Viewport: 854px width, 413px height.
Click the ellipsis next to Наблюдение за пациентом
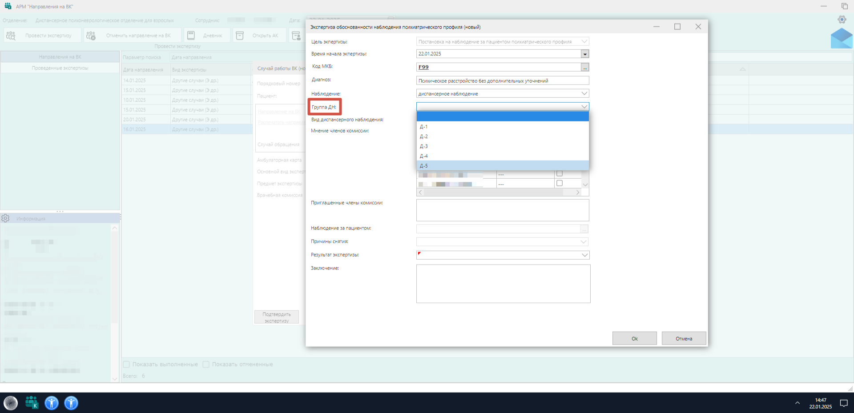tap(584, 229)
